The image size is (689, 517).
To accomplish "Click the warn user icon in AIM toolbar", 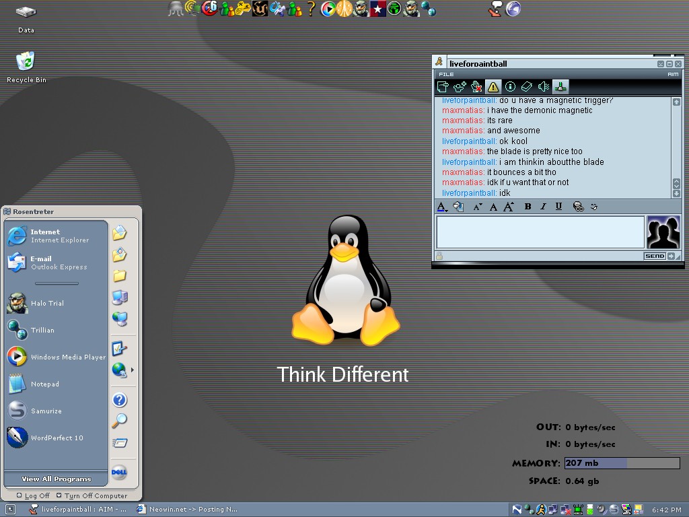I will [x=493, y=87].
